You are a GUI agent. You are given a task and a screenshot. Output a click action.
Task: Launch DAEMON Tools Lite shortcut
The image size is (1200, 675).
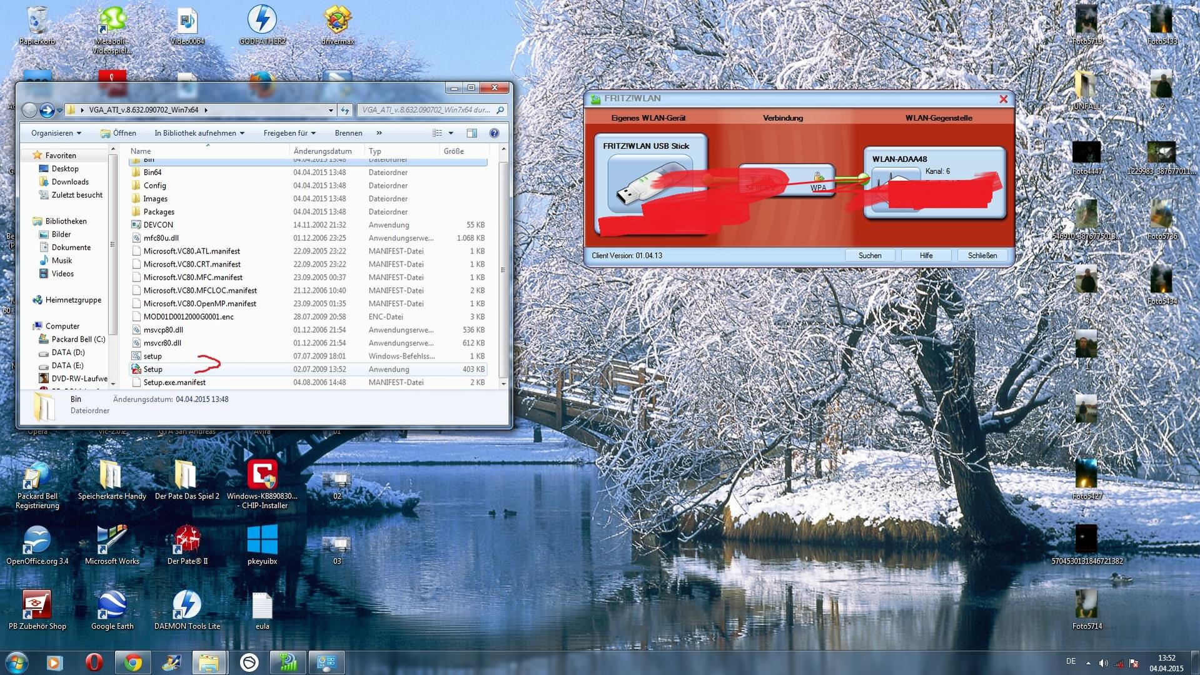click(x=187, y=610)
